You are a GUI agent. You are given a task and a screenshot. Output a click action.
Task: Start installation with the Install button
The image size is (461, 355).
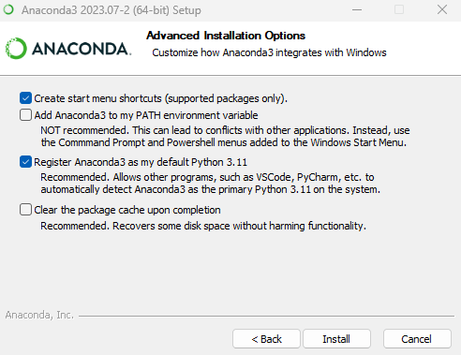[x=336, y=339]
